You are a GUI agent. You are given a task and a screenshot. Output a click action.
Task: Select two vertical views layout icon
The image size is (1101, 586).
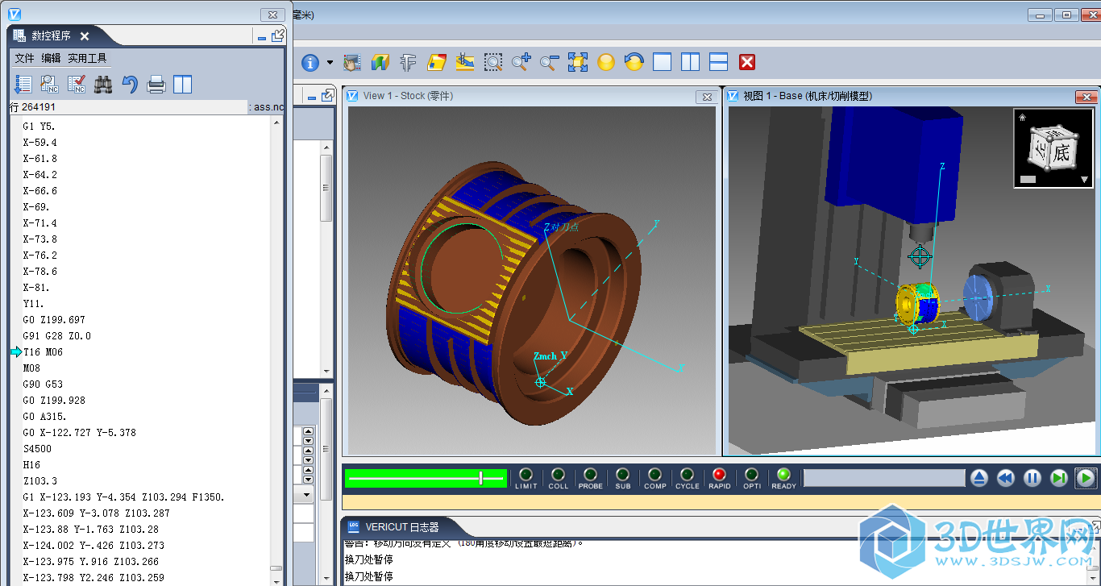(691, 62)
